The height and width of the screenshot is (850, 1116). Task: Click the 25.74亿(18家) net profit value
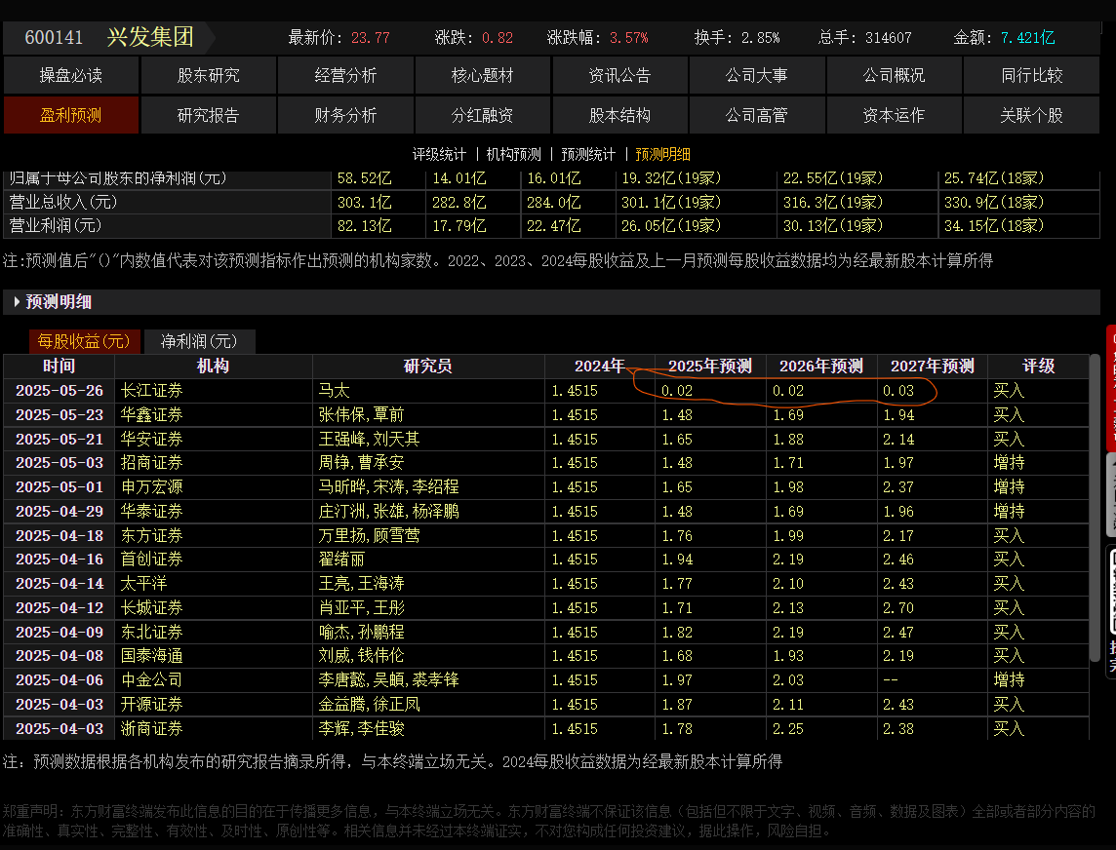click(994, 178)
